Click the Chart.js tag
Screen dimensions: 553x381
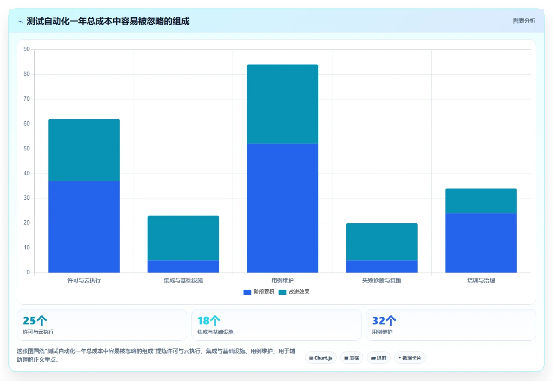[321, 358]
